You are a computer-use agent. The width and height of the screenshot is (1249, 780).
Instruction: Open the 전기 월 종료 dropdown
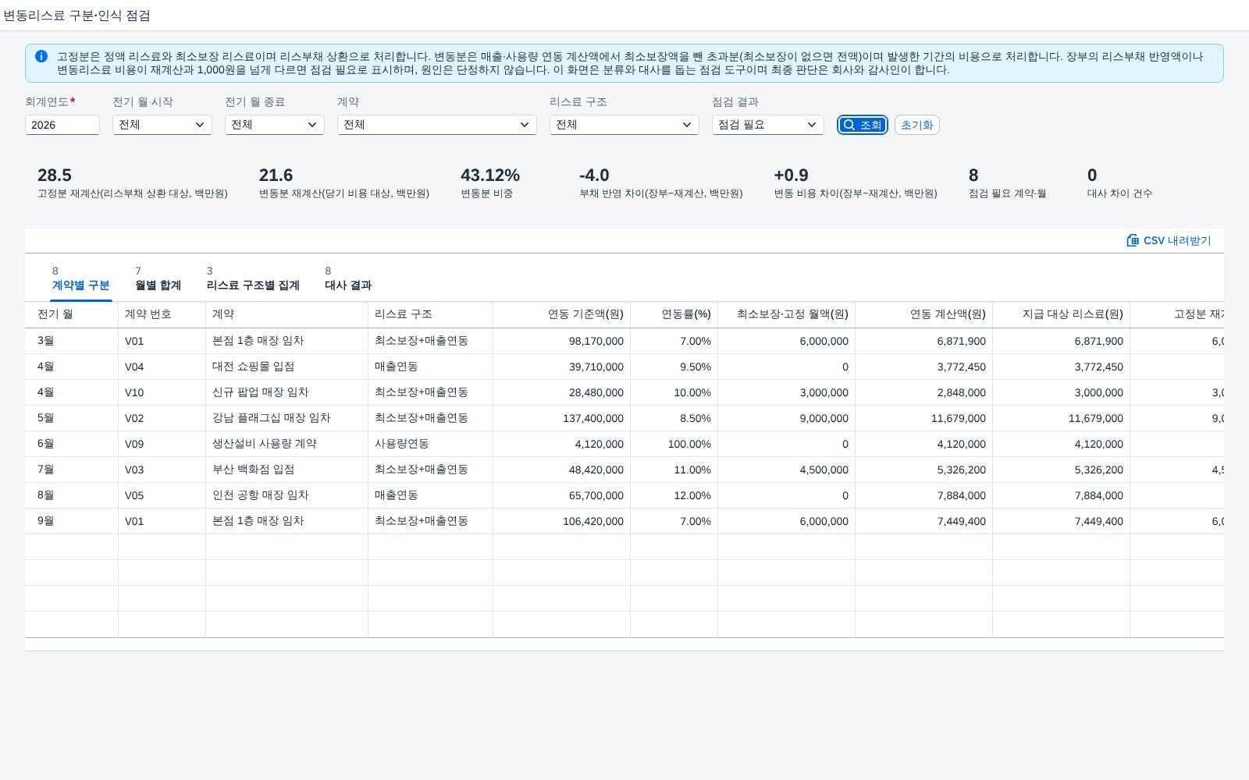tap(275, 125)
